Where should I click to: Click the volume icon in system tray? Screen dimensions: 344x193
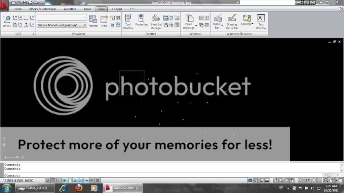click(312, 188)
